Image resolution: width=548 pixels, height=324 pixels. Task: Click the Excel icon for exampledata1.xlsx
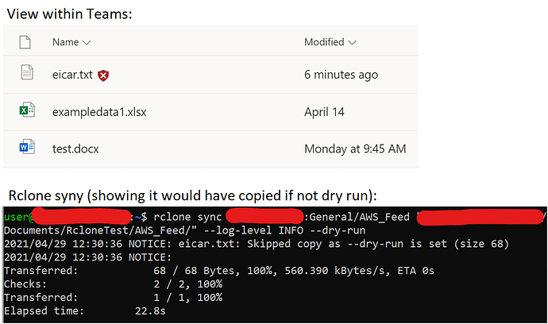[x=27, y=110]
